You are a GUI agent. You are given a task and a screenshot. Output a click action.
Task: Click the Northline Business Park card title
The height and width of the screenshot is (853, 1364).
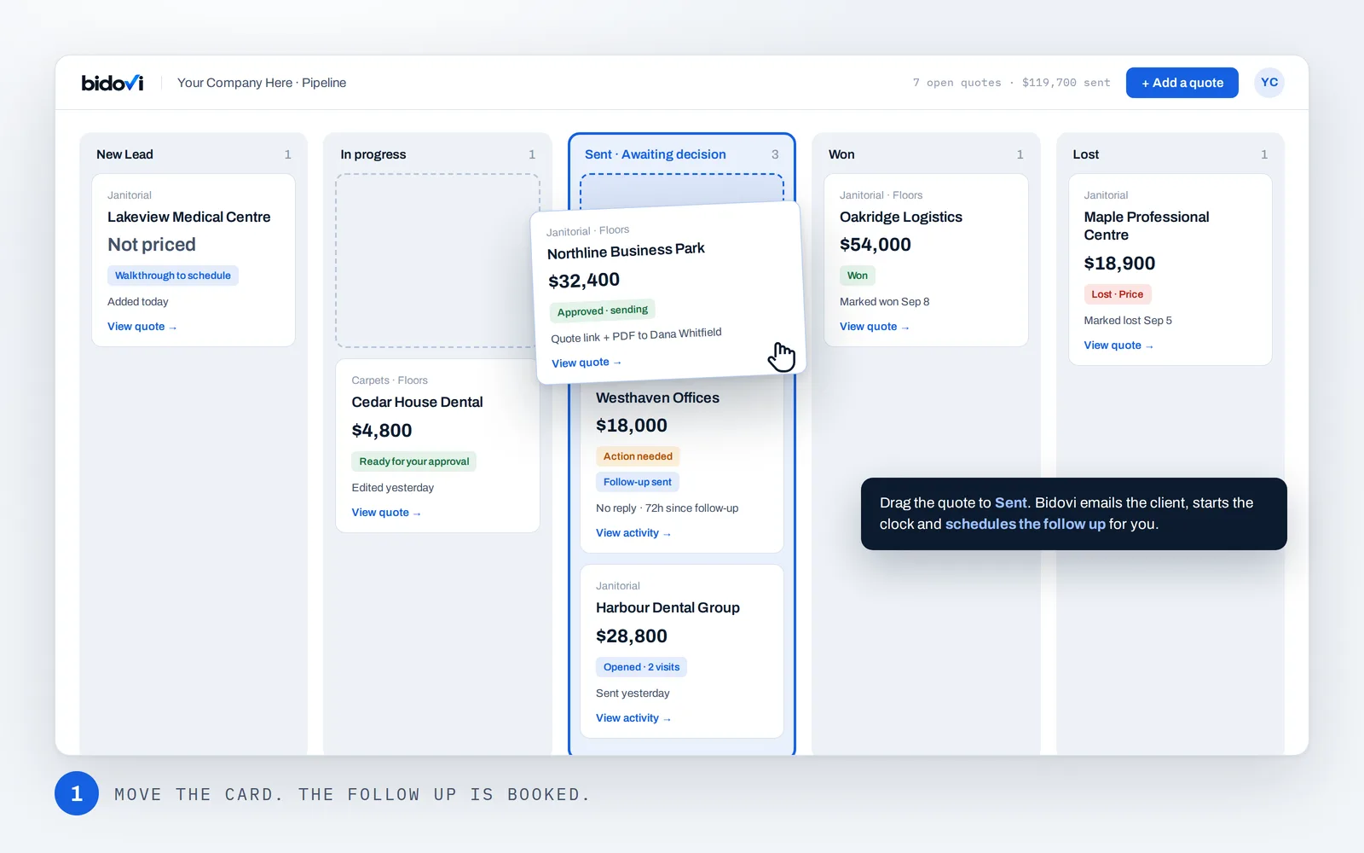point(626,251)
